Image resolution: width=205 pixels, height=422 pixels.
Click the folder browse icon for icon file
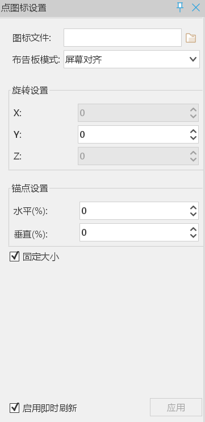click(x=191, y=38)
